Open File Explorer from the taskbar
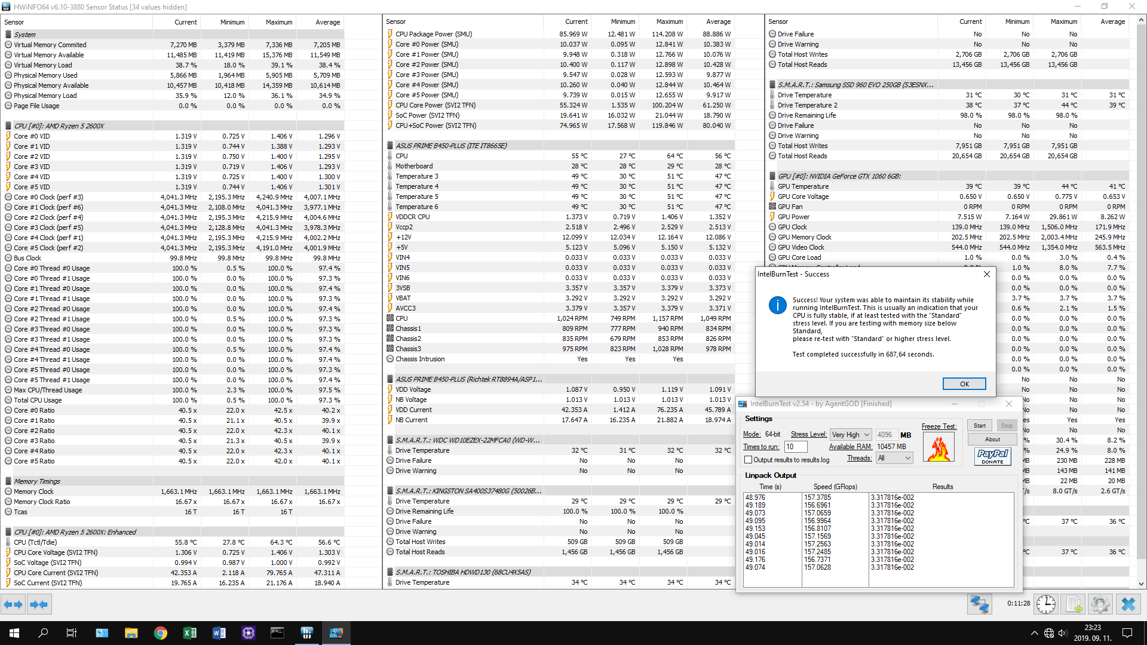The height and width of the screenshot is (645, 1147). pyautogui.click(x=131, y=633)
